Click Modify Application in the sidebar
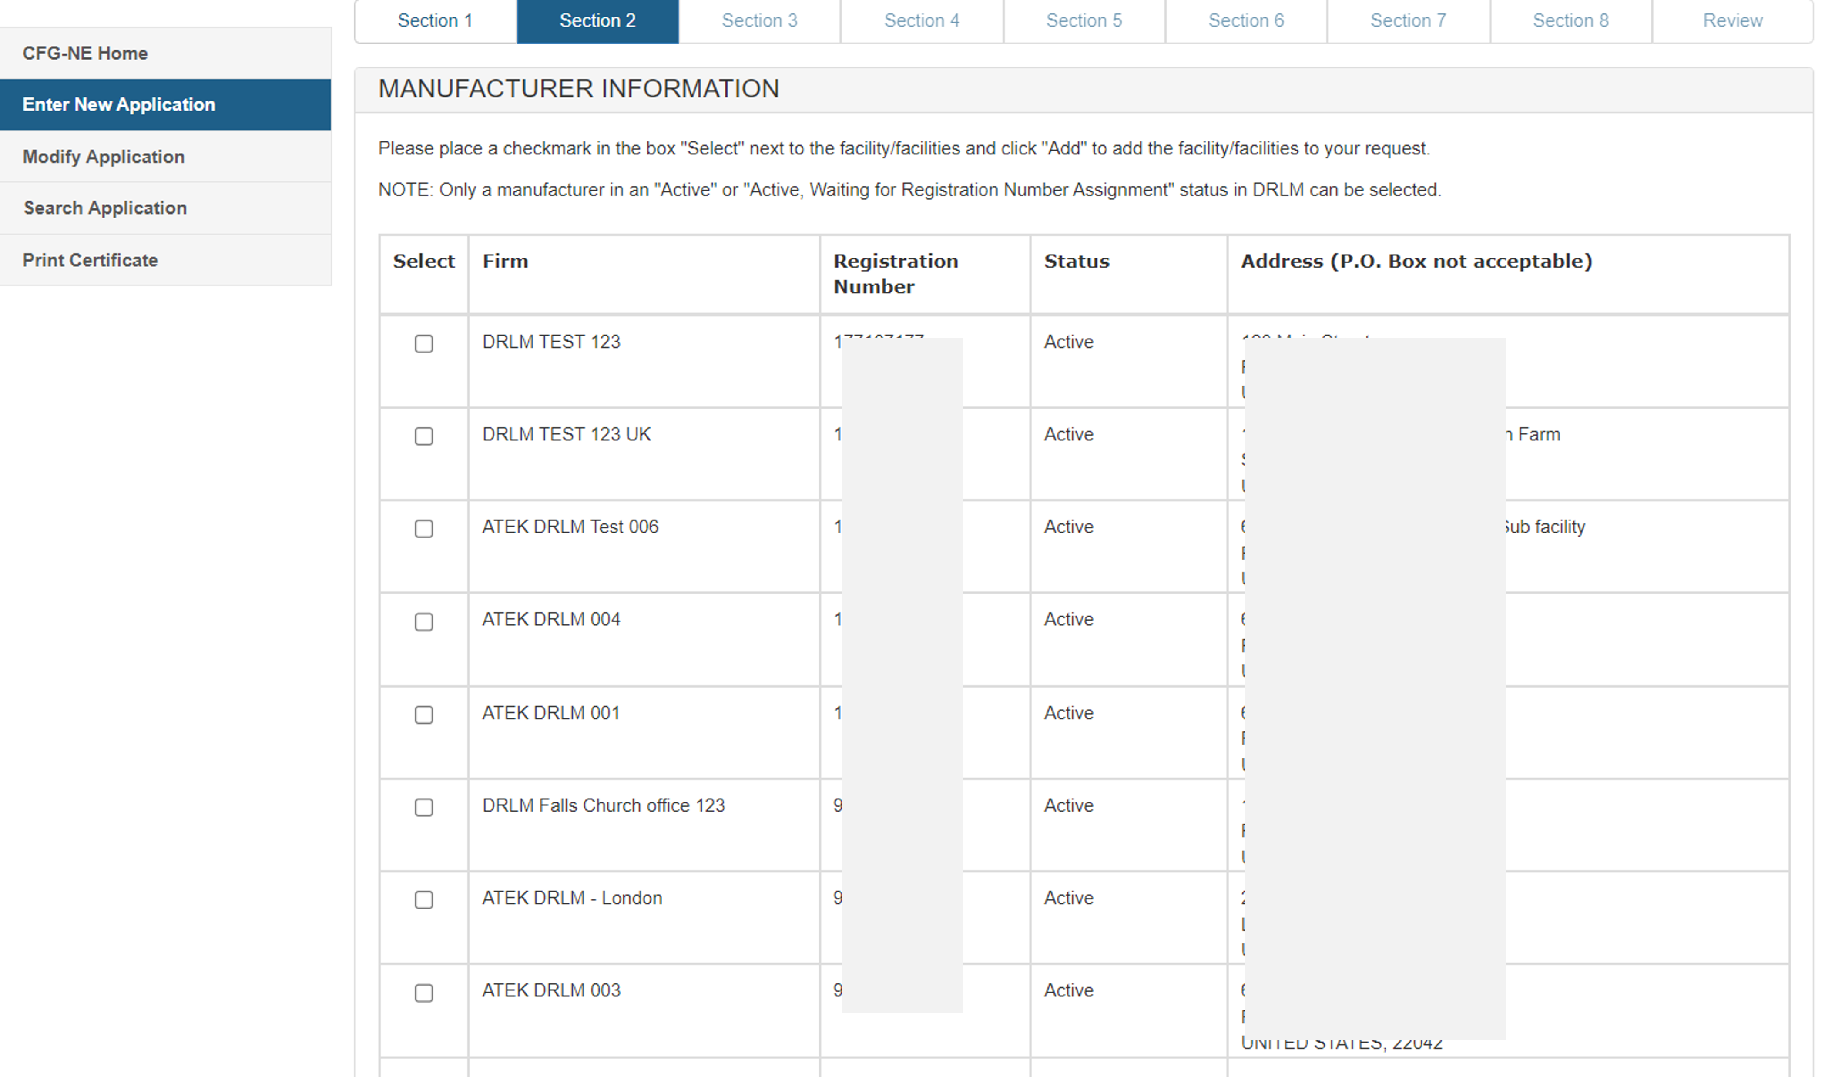 click(x=103, y=157)
